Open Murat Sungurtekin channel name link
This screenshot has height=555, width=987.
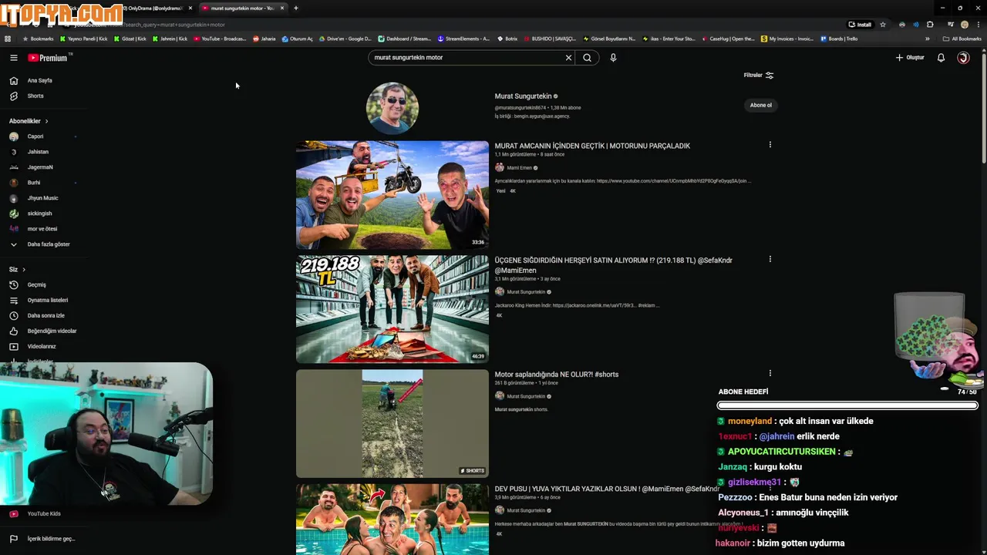522,96
